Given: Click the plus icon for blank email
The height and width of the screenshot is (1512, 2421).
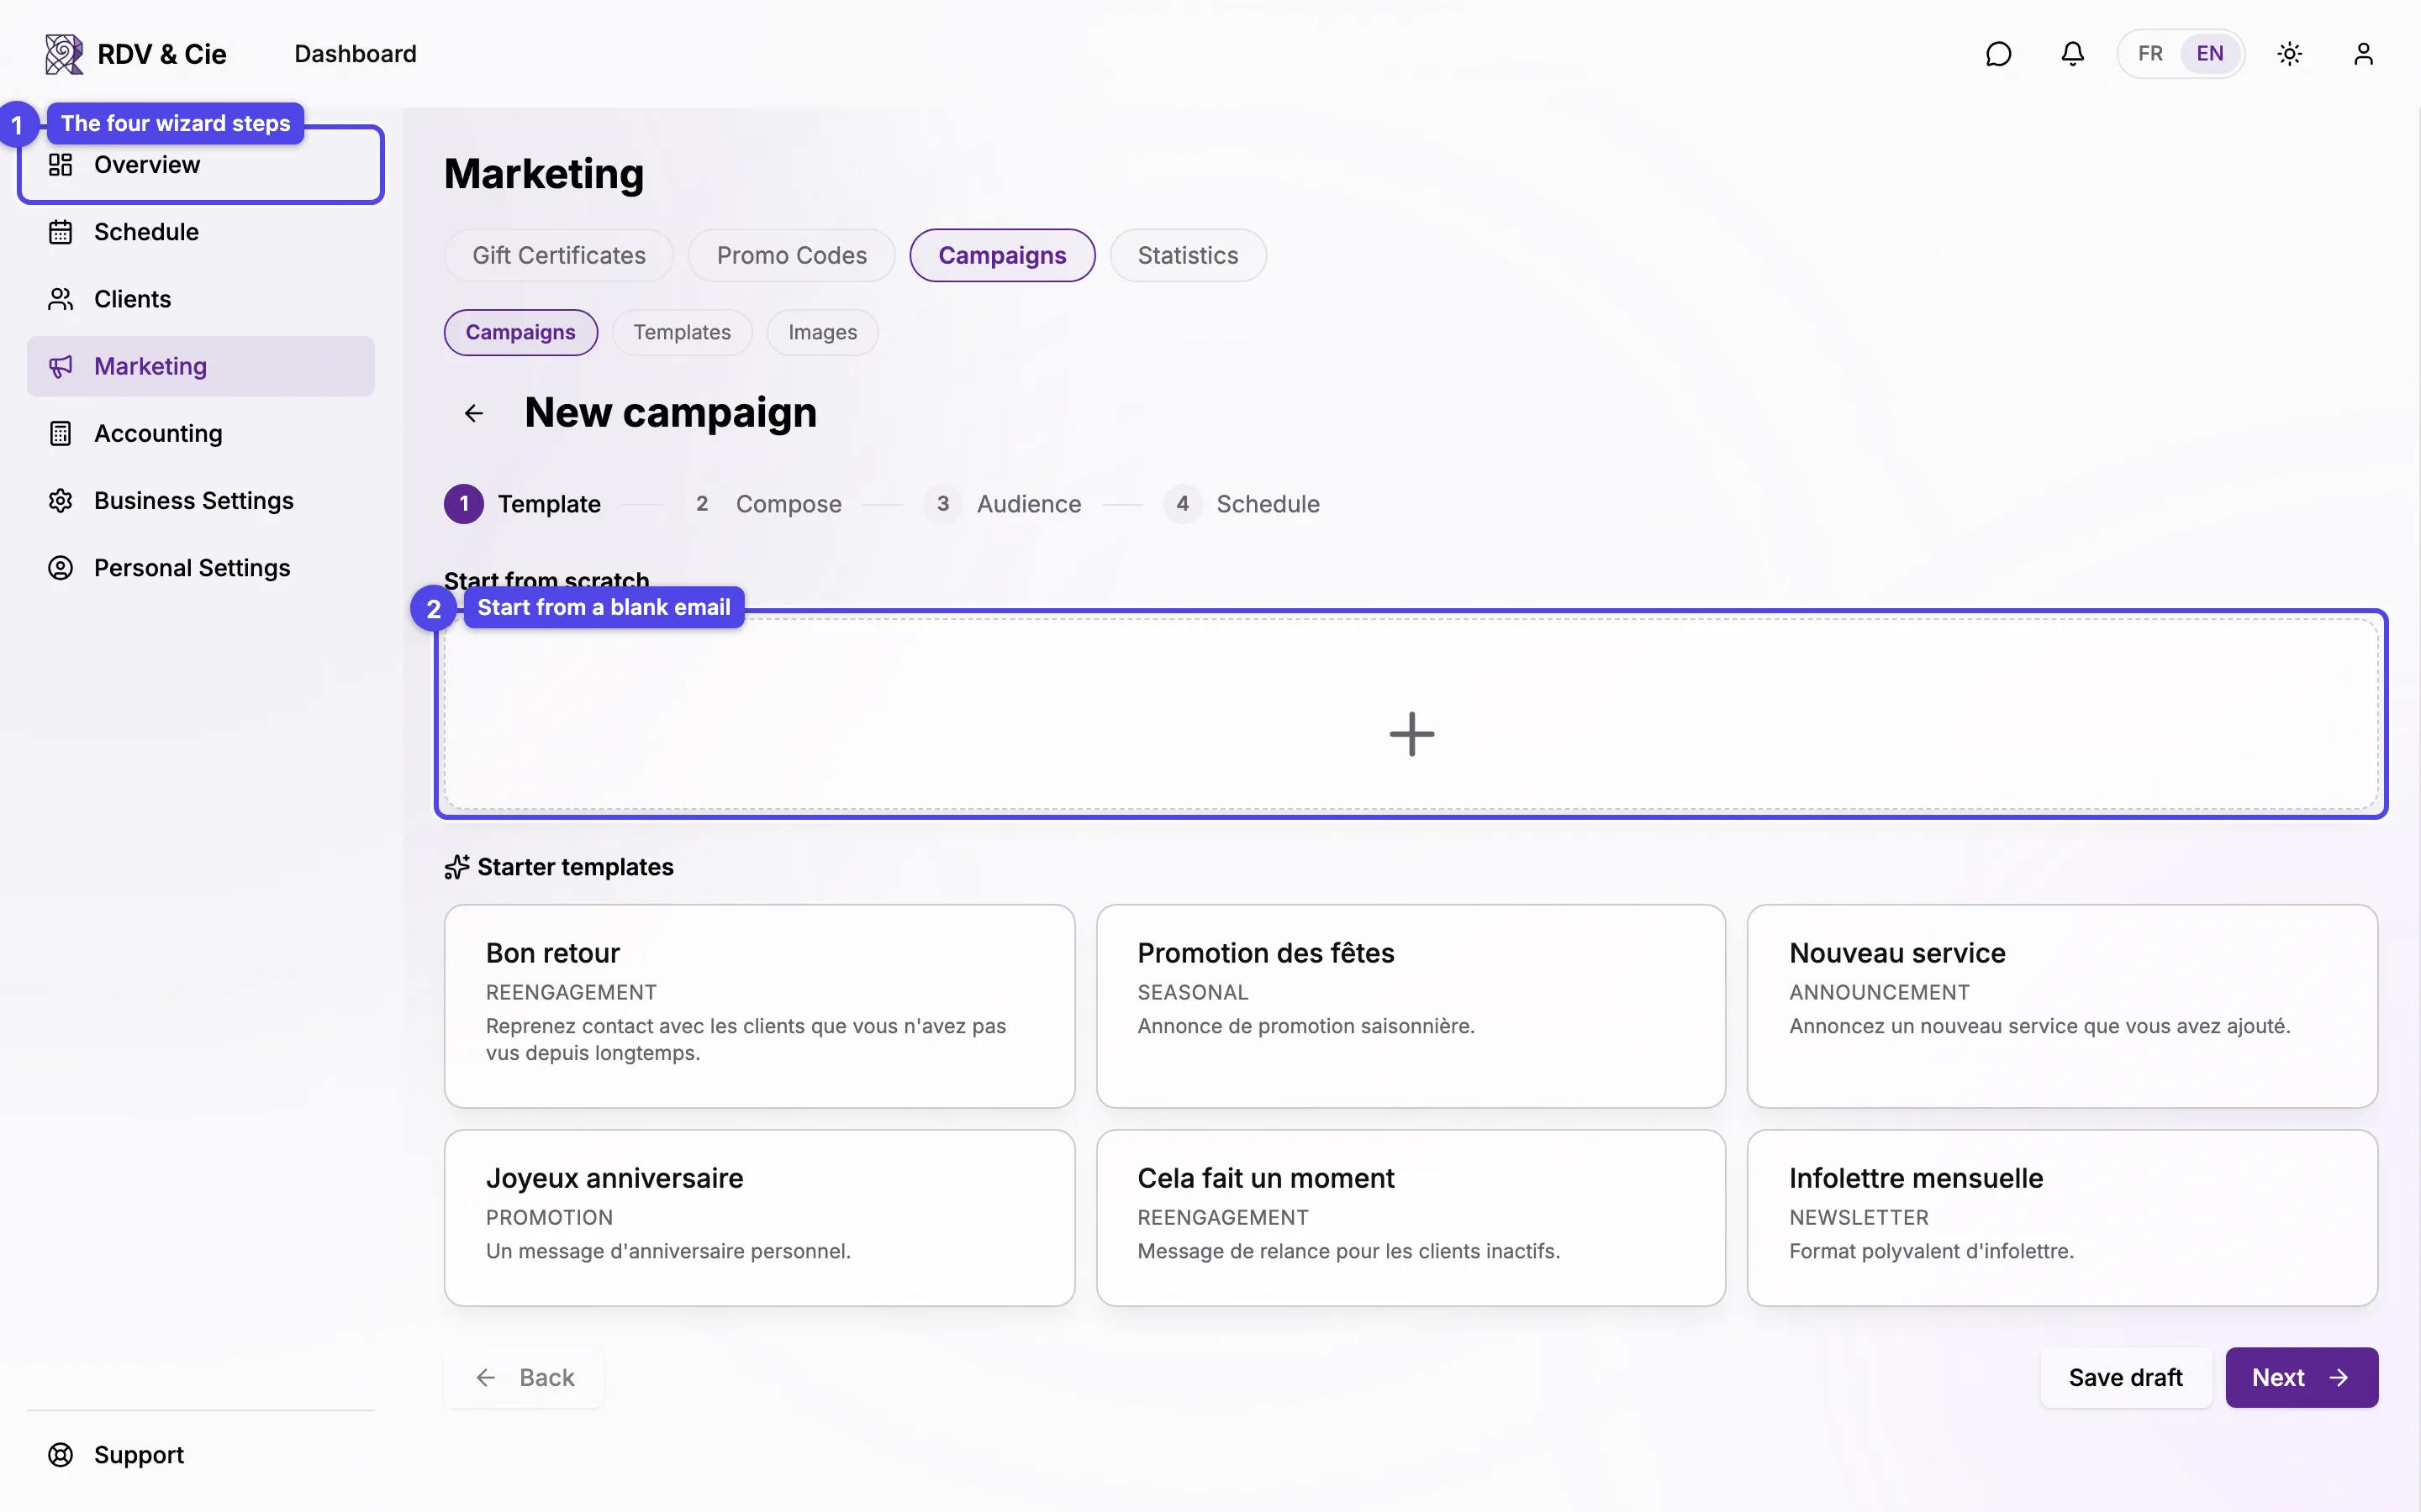Looking at the screenshot, I should pyautogui.click(x=1411, y=734).
